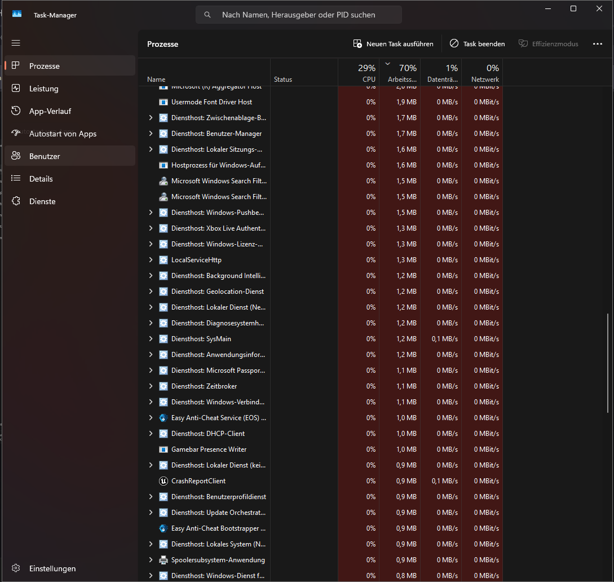Sort by the Name column header
Image resolution: width=614 pixels, height=582 pixels.
205,72
